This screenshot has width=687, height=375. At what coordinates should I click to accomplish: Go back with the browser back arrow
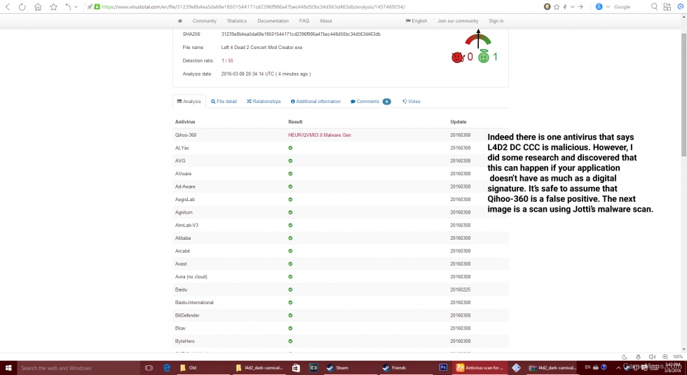[x=8, y=6]
